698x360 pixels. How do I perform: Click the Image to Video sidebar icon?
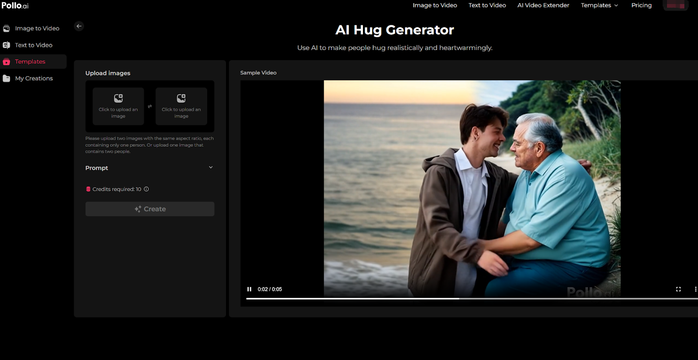point(7,29)
